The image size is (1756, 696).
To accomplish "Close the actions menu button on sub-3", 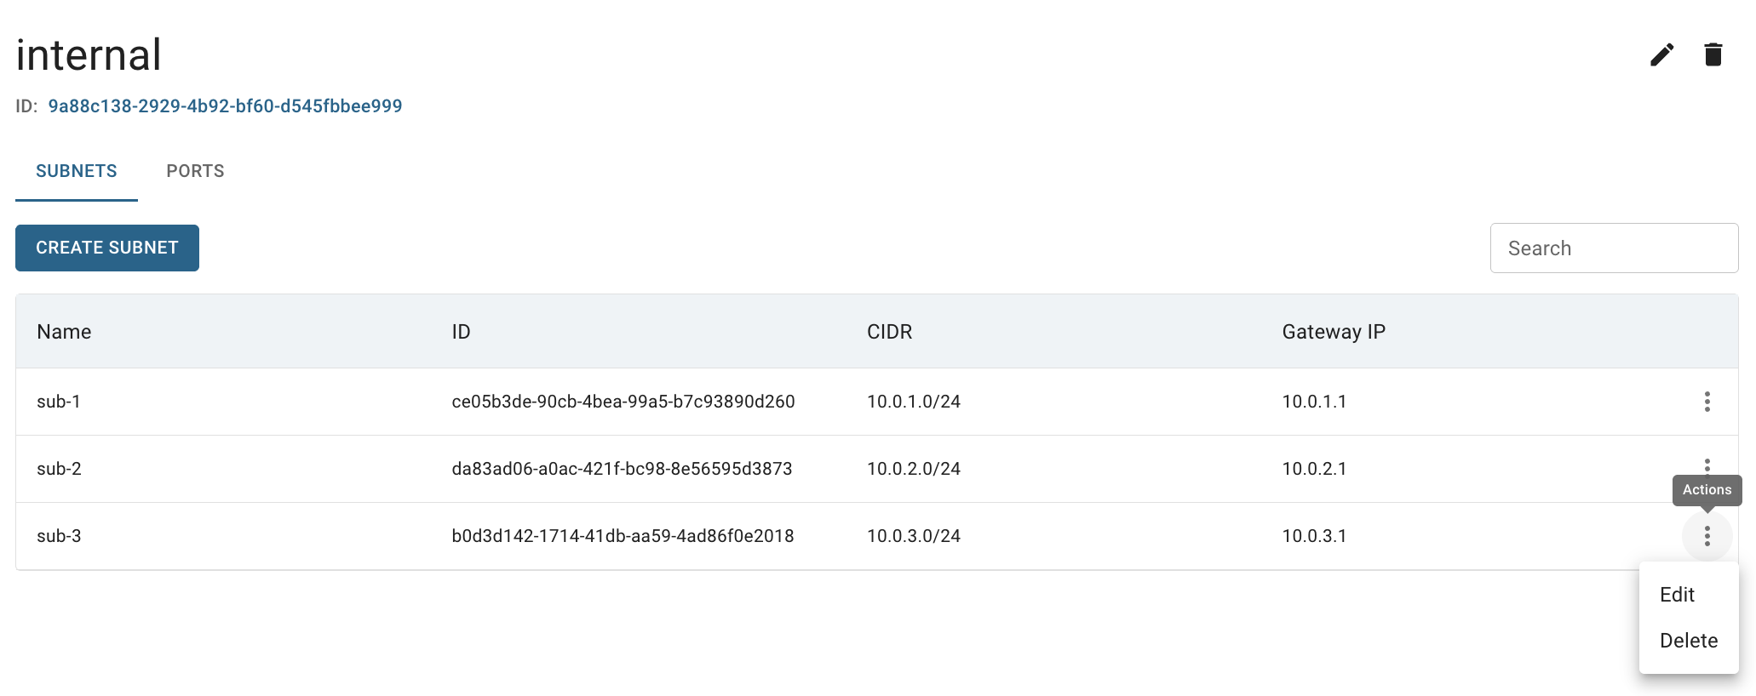I will [1707, 536].
